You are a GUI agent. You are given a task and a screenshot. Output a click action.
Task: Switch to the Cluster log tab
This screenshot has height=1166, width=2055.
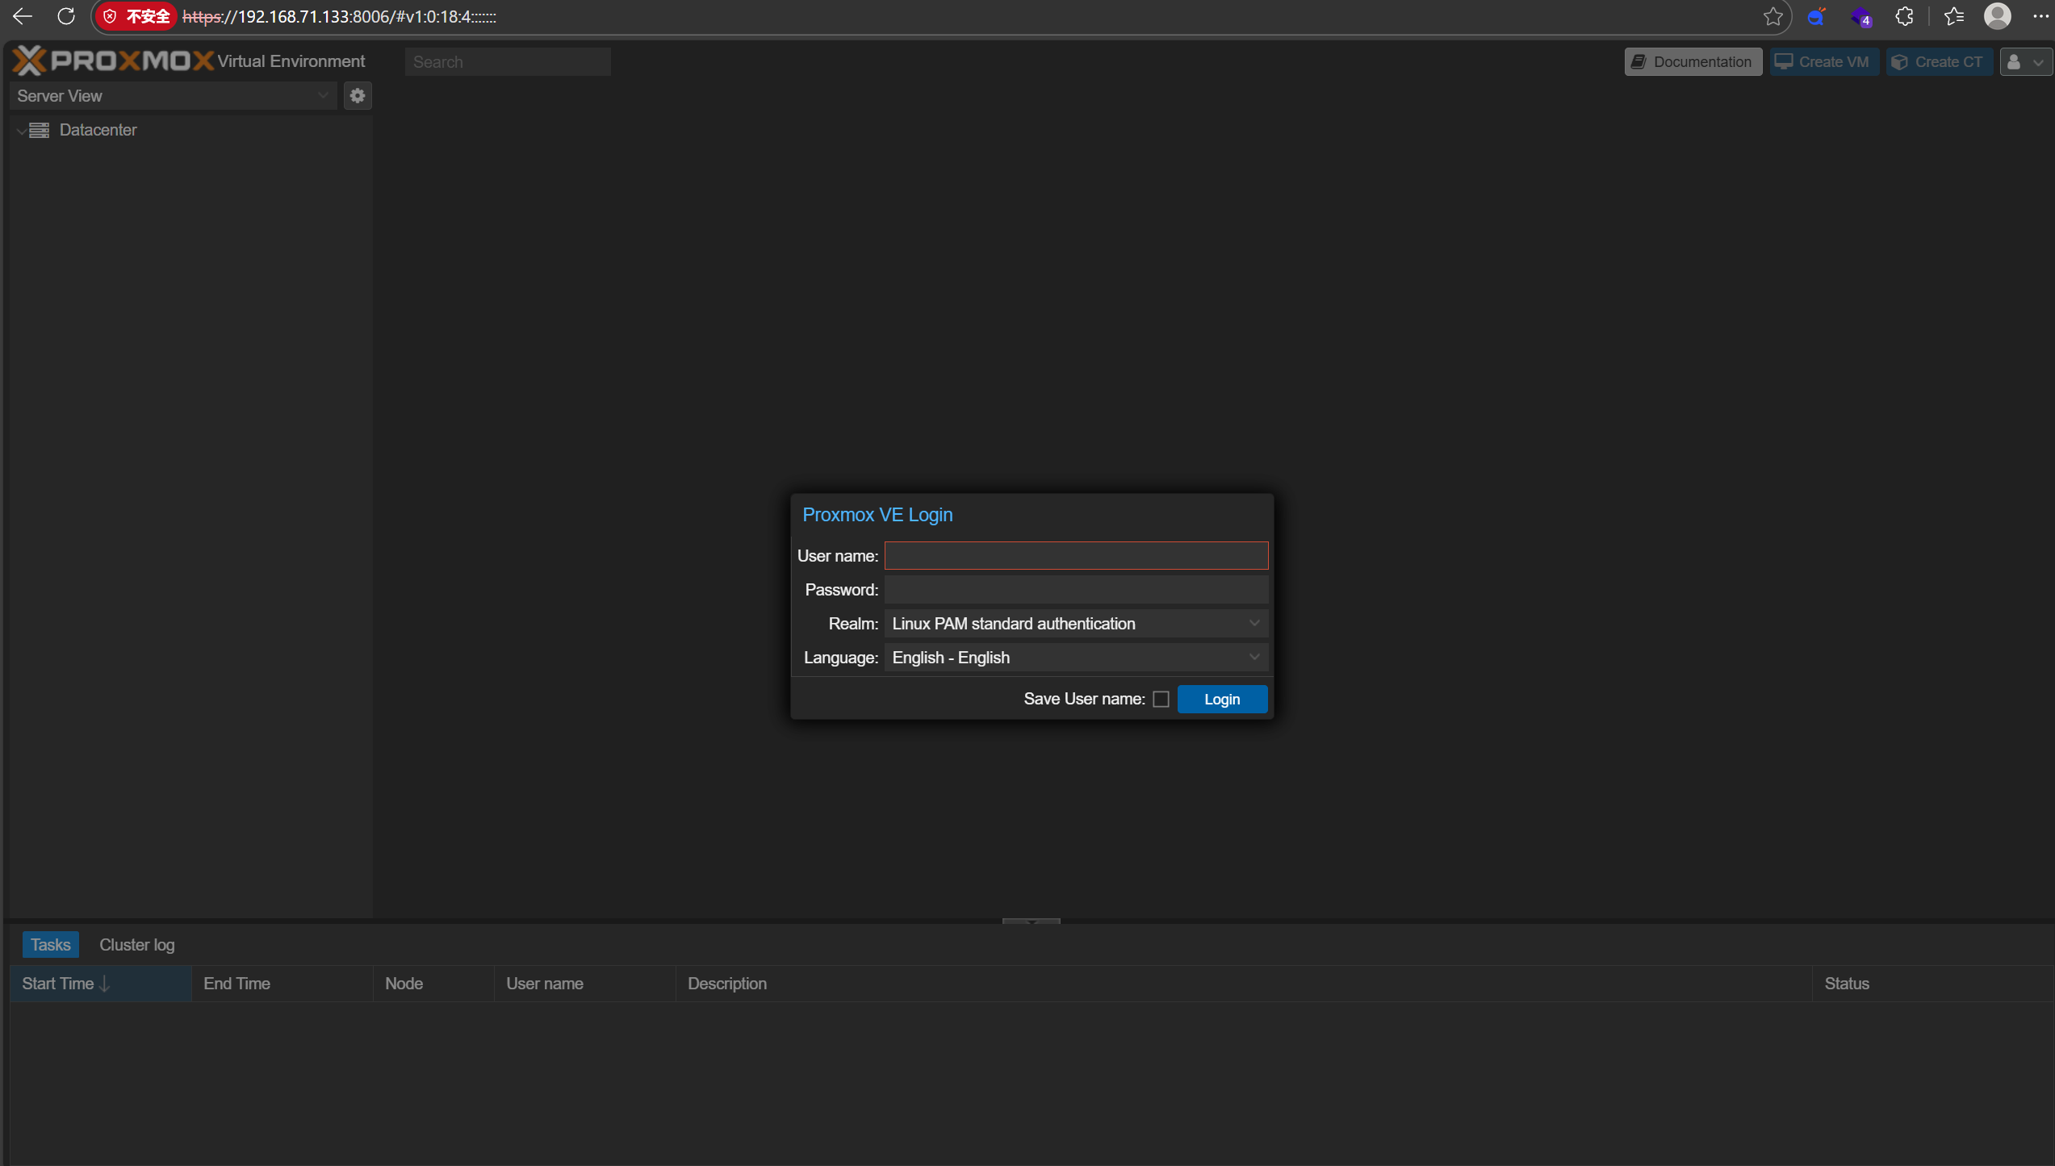click(x=136, y=945)
